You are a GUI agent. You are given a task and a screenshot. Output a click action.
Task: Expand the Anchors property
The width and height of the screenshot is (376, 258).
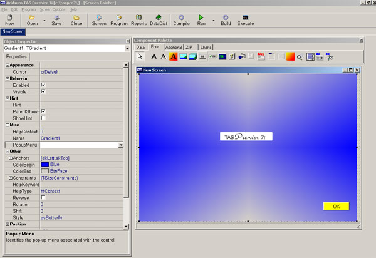click(x=11, y=158)
